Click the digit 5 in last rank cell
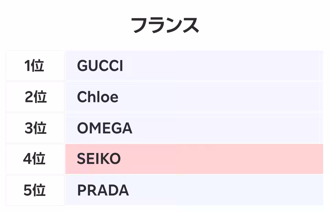This screenshot has width=330, height=212. pos(27,190)
